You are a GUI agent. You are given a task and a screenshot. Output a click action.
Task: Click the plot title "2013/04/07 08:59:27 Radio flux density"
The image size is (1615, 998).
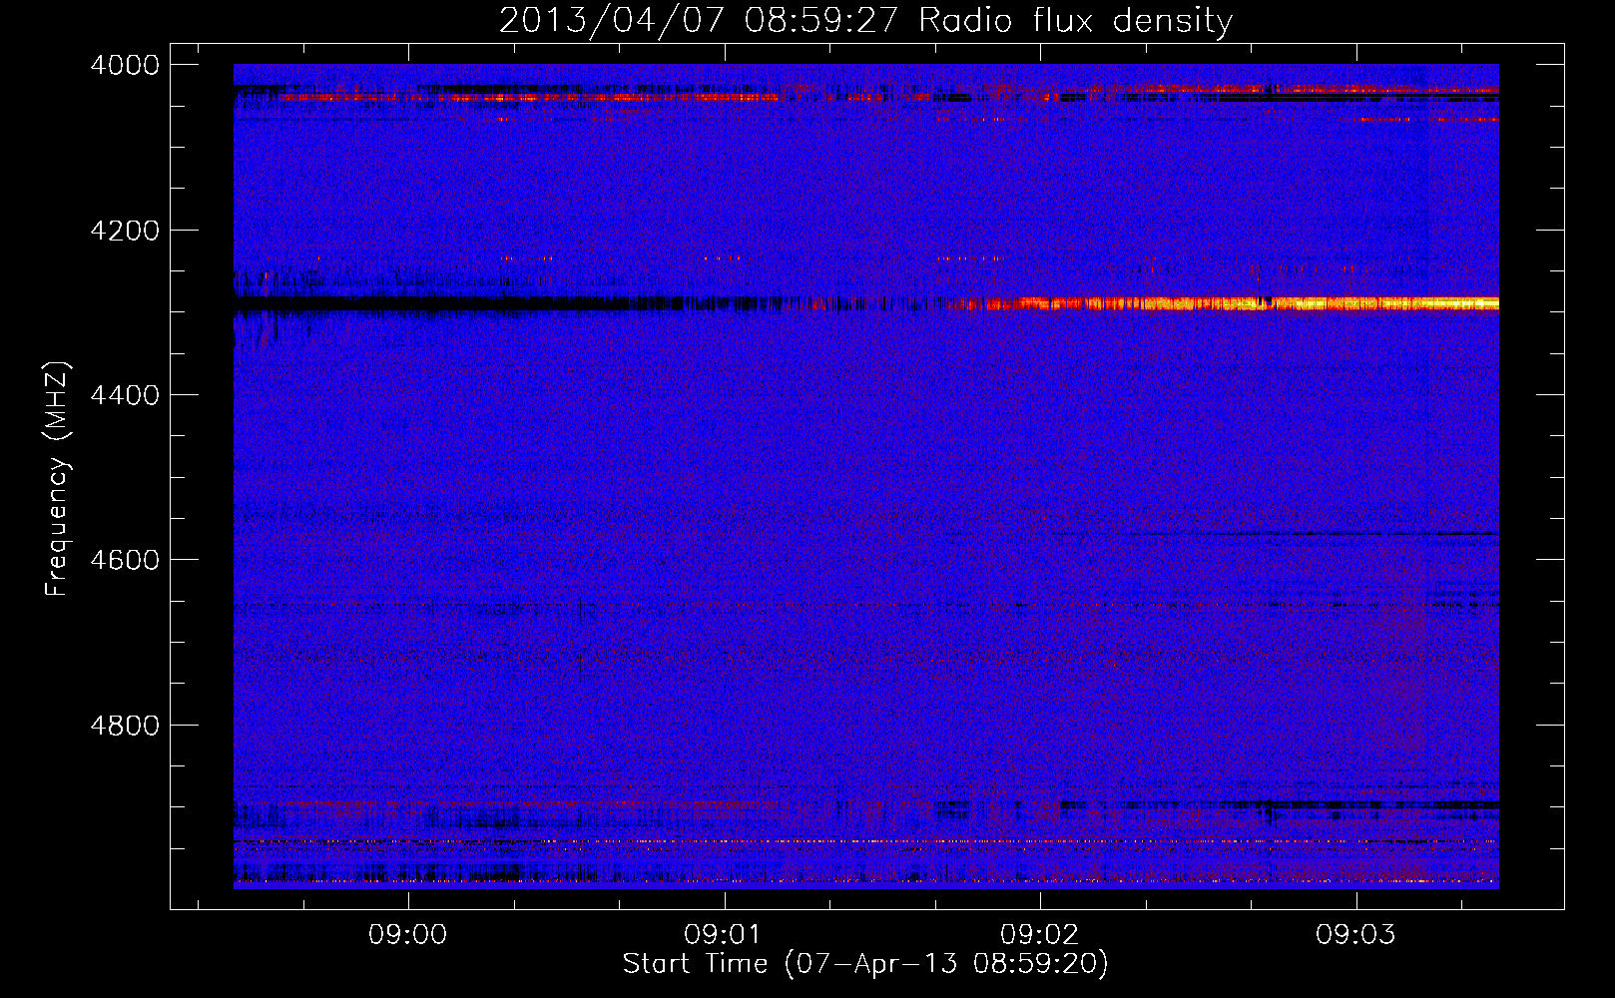click(x=865, y=21)
